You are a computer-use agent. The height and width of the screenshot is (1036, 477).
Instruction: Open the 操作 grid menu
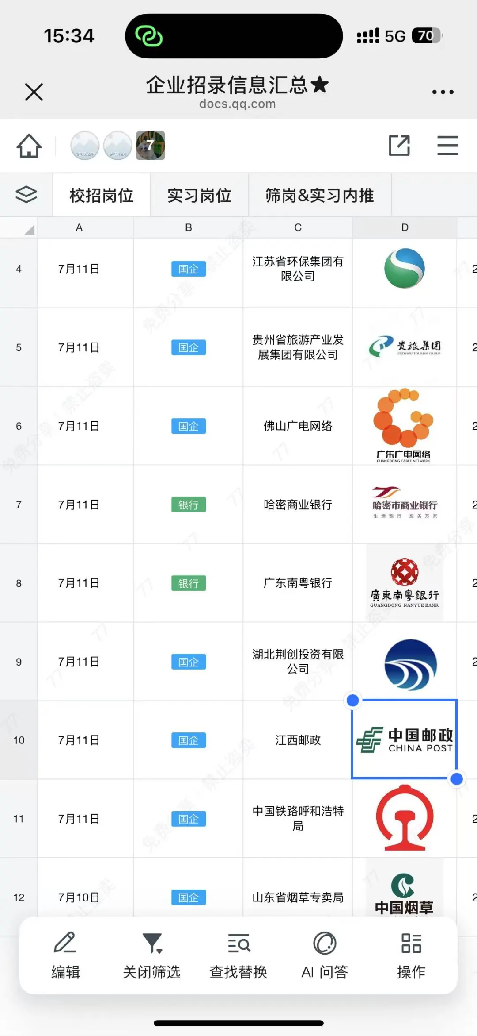tap(411, 956)
